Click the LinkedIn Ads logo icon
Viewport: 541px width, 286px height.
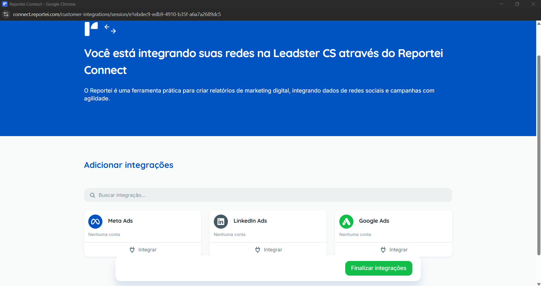pyautogui.click(x=221, y=222)
